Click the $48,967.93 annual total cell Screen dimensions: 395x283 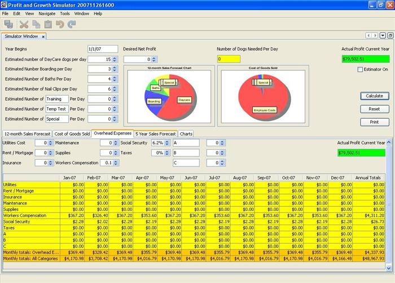(x=369, y=259)
